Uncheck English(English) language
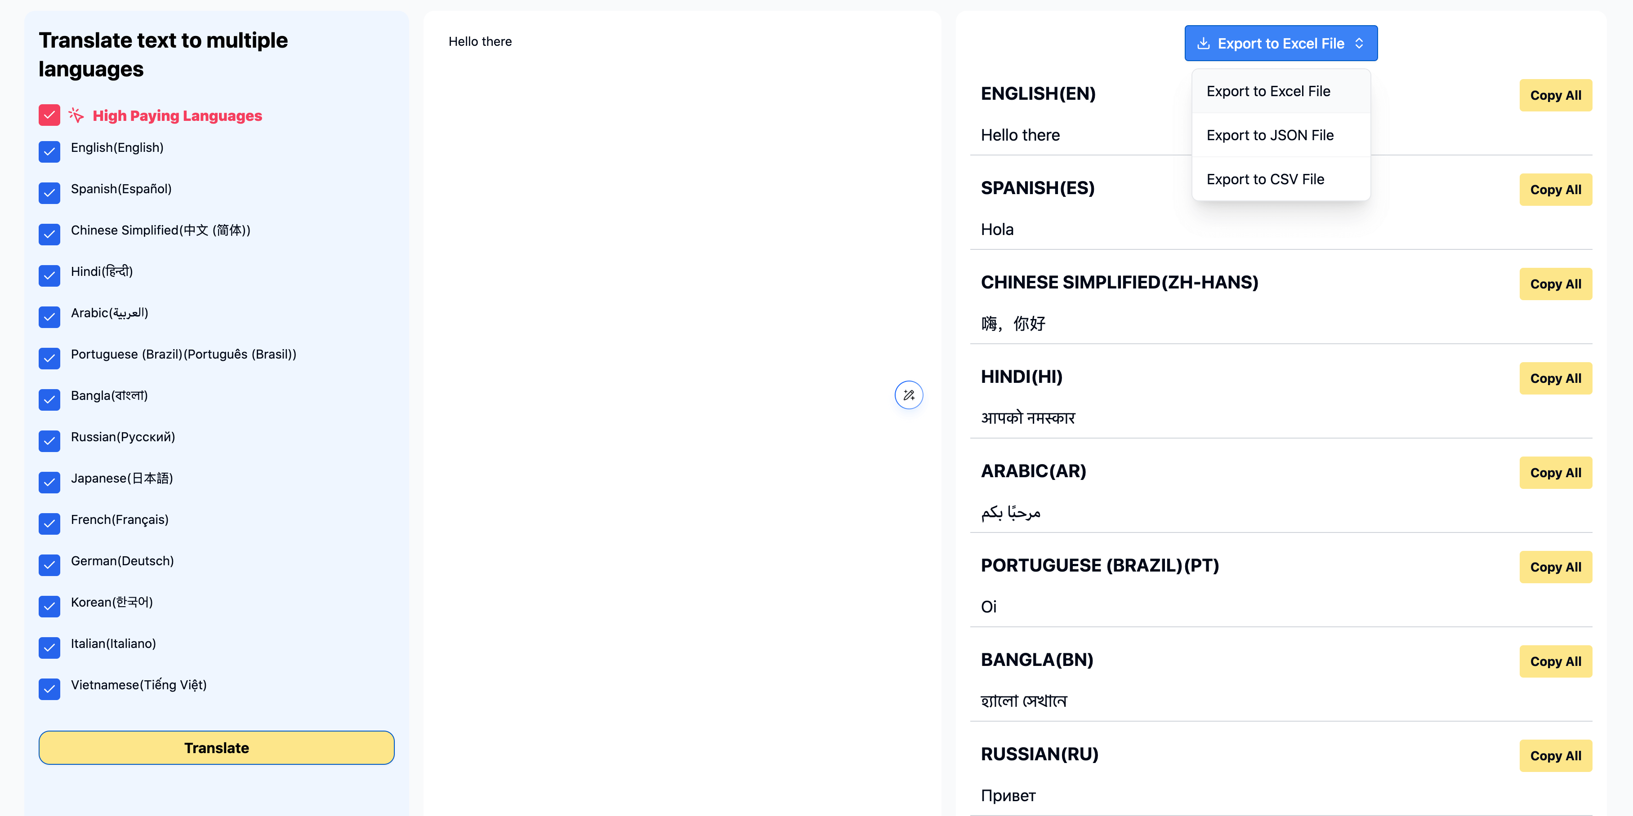Viewport: 1633px width, 816px height. (x=49, y=151)
